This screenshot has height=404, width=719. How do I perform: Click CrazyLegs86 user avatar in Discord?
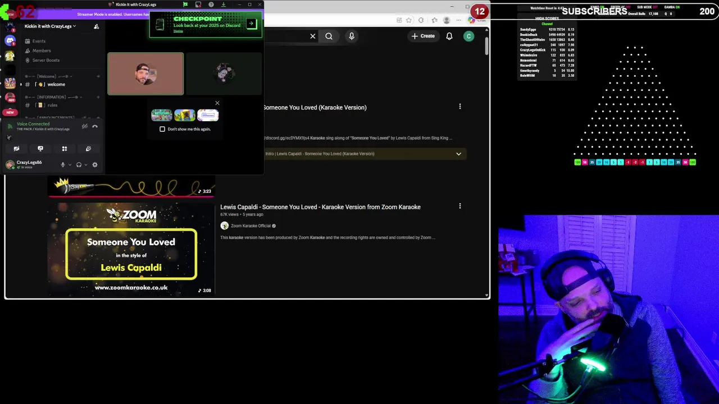[x=10, y=164]
